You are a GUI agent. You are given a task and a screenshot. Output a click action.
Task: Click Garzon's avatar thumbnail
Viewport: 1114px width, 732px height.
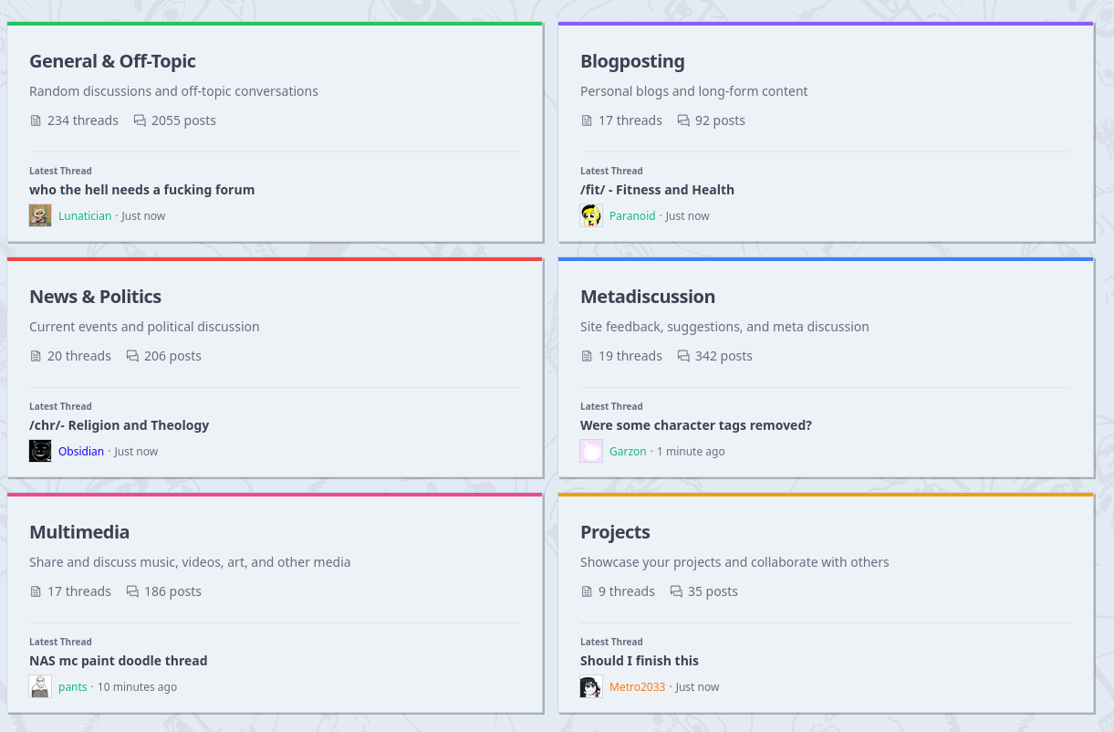click(x=591, y=451)
